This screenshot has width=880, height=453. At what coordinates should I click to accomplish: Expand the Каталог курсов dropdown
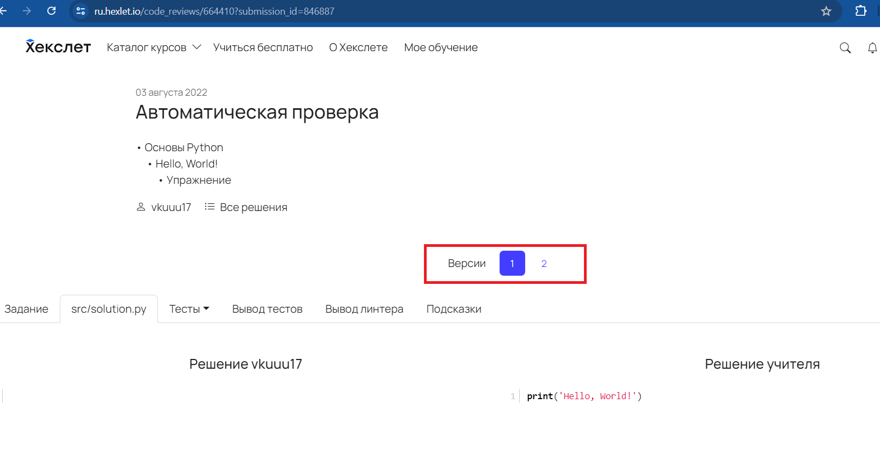(x=153, y=48)
